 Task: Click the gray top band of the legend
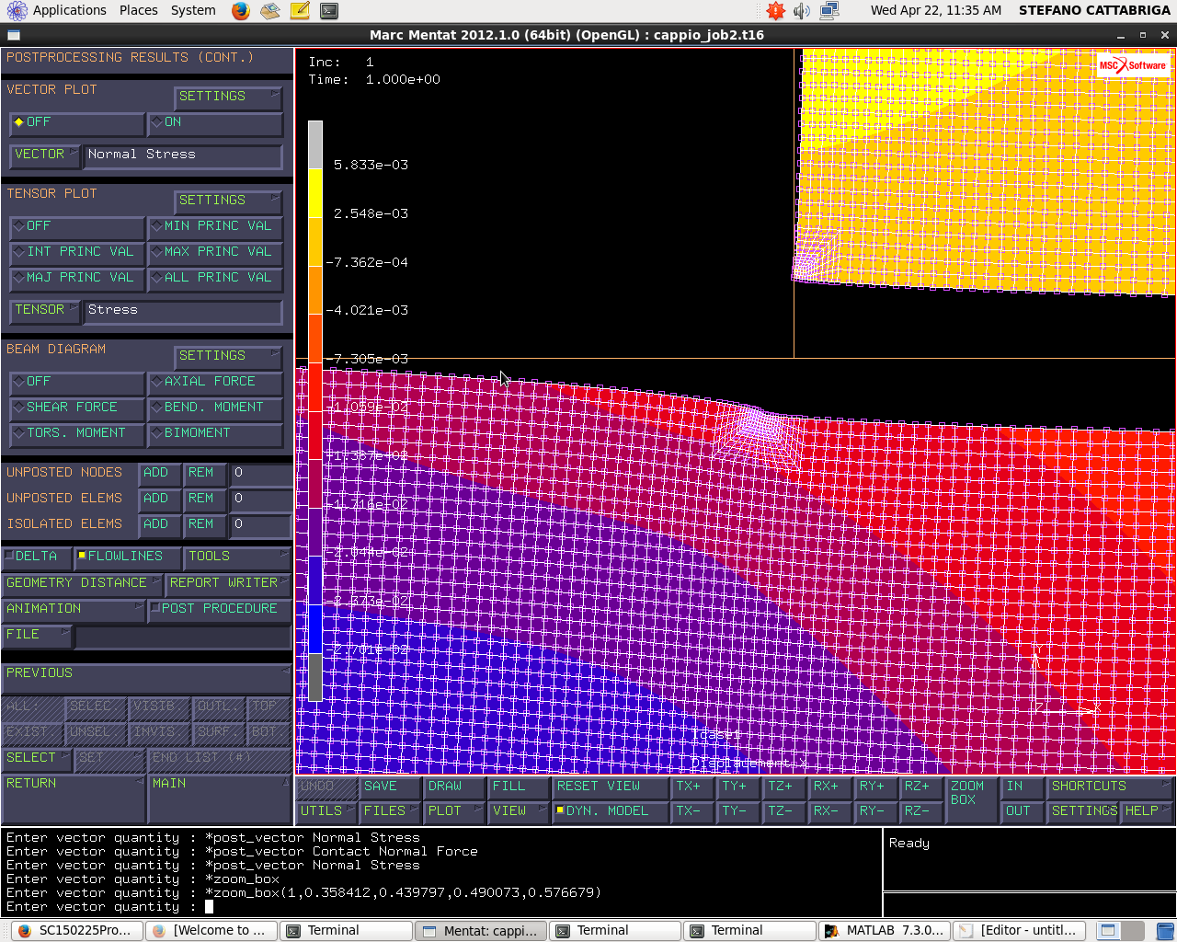[315, 144]
